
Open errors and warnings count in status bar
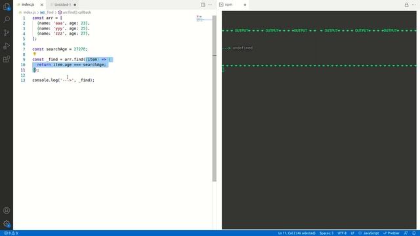11,233
